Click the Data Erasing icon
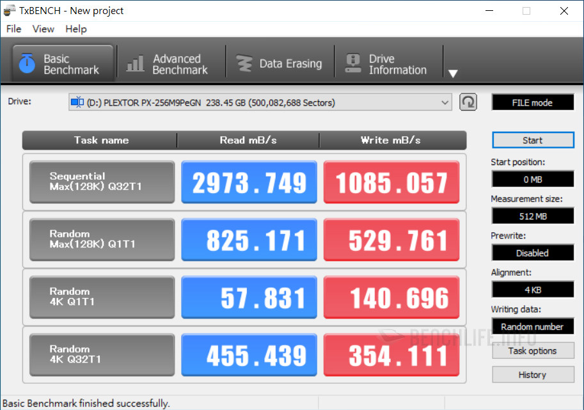This screenshot has height=410, width=584. point(244,63)
